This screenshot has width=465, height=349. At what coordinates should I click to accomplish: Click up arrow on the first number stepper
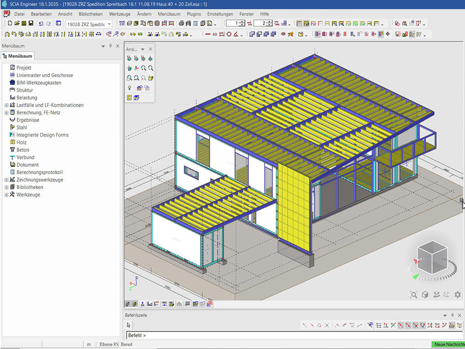242,22
